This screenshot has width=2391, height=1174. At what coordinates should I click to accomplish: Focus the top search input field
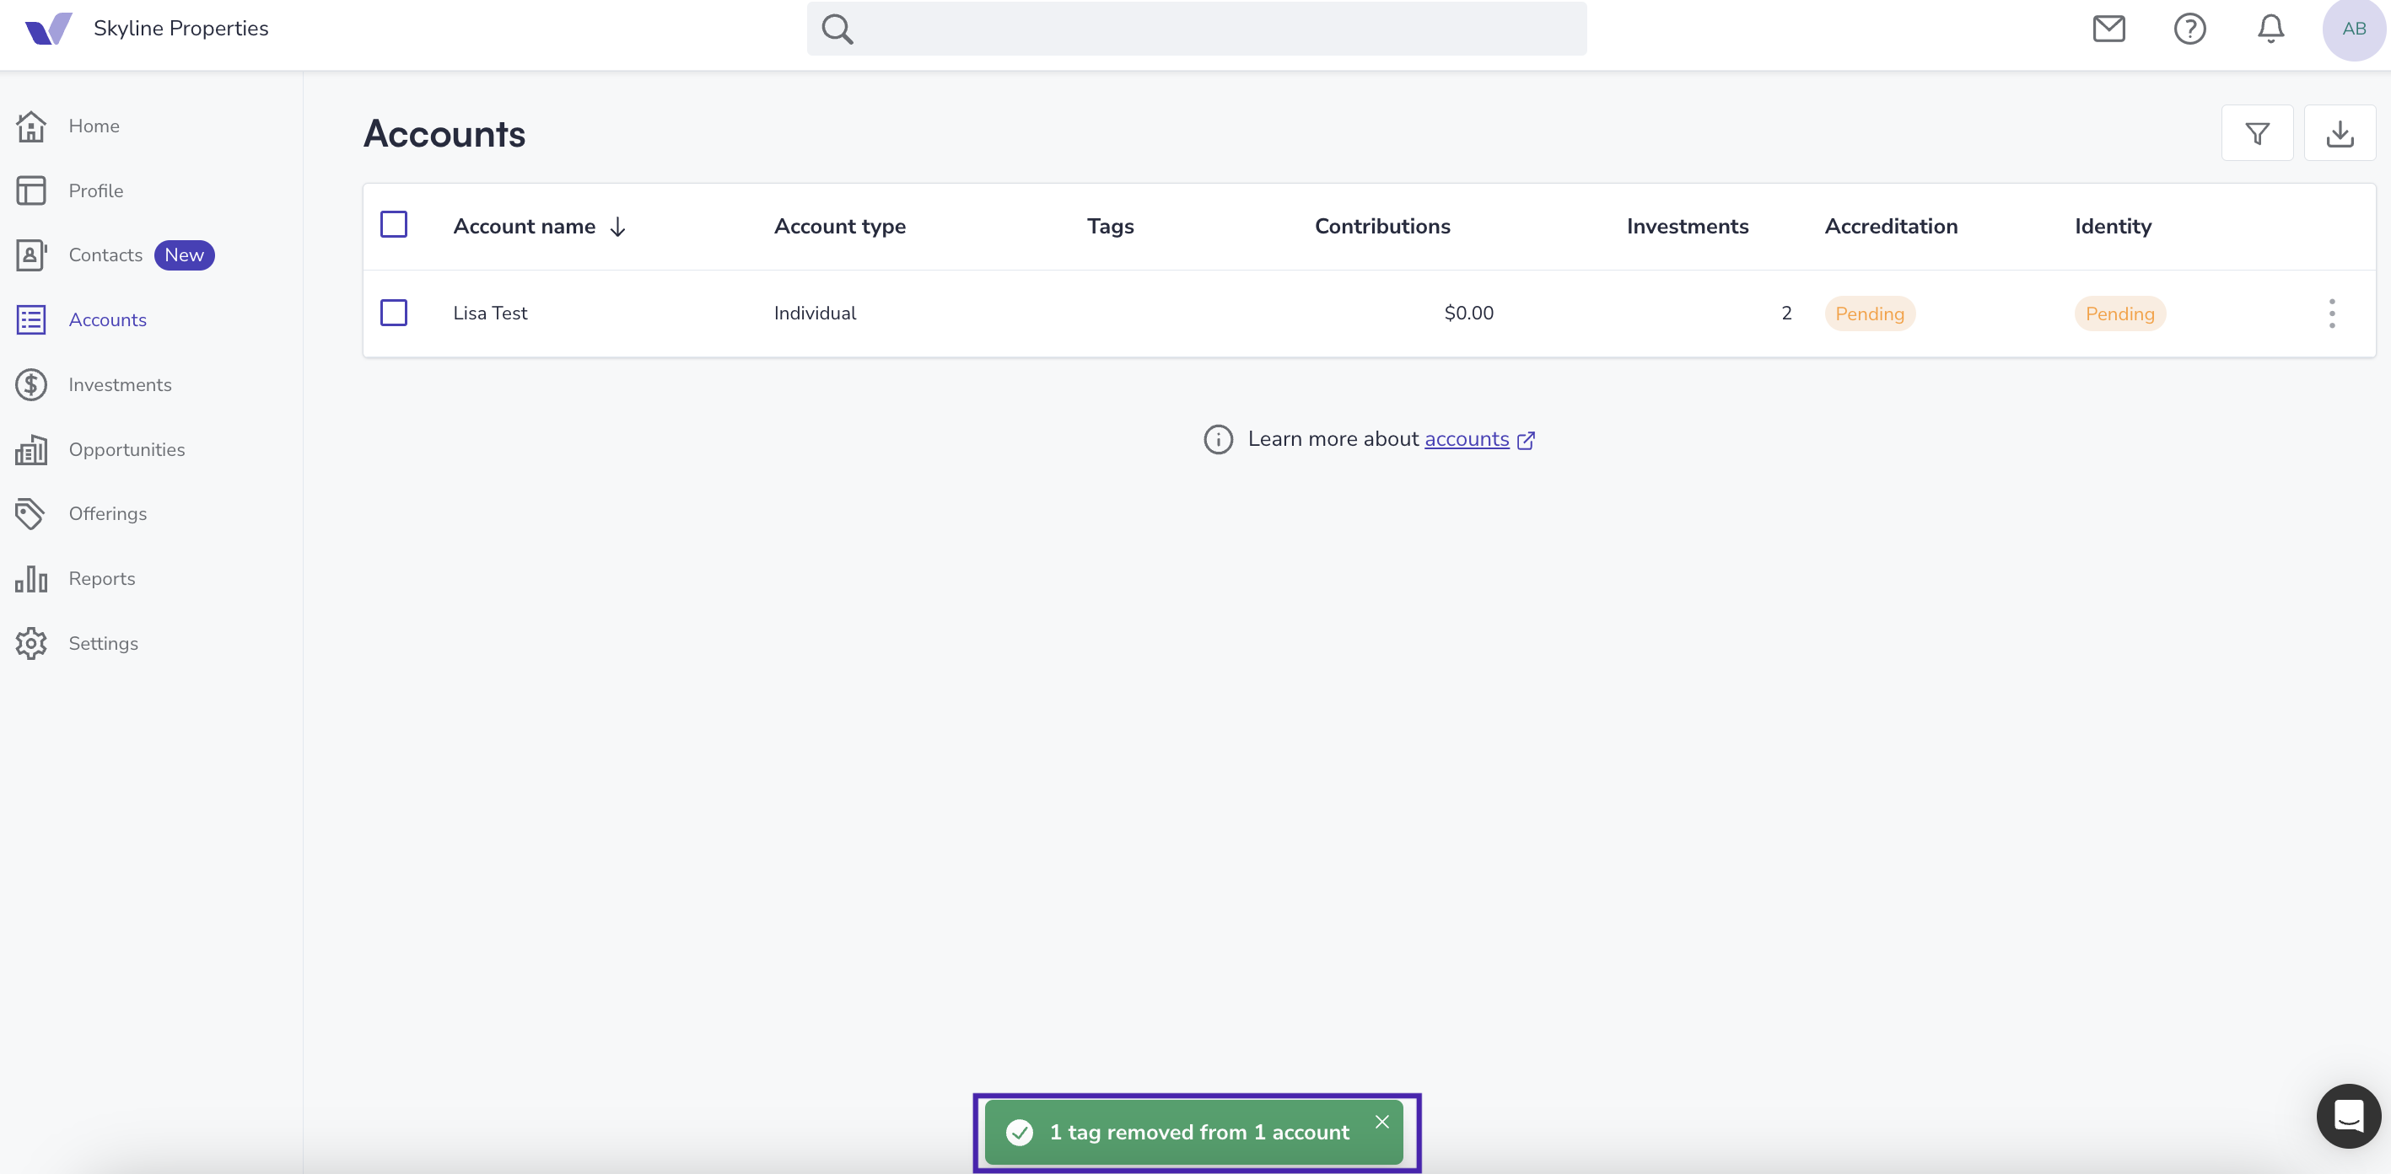[x=1197, y=29]
